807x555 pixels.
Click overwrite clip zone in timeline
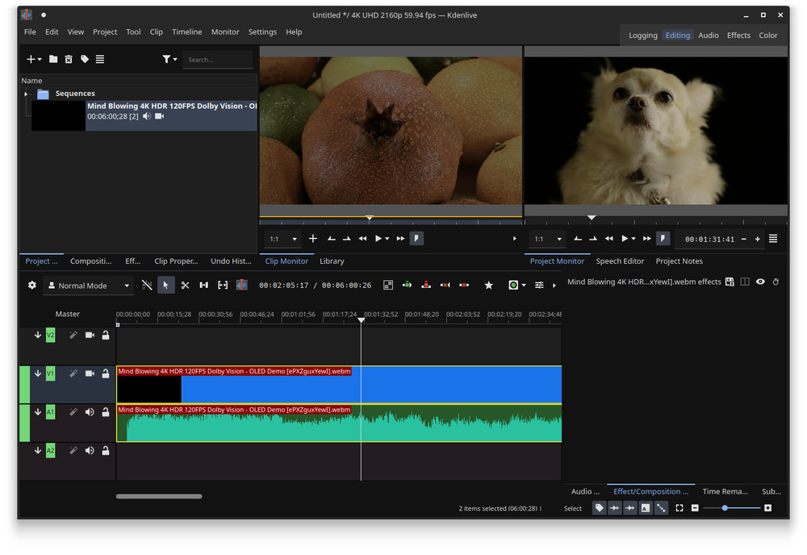426,285
